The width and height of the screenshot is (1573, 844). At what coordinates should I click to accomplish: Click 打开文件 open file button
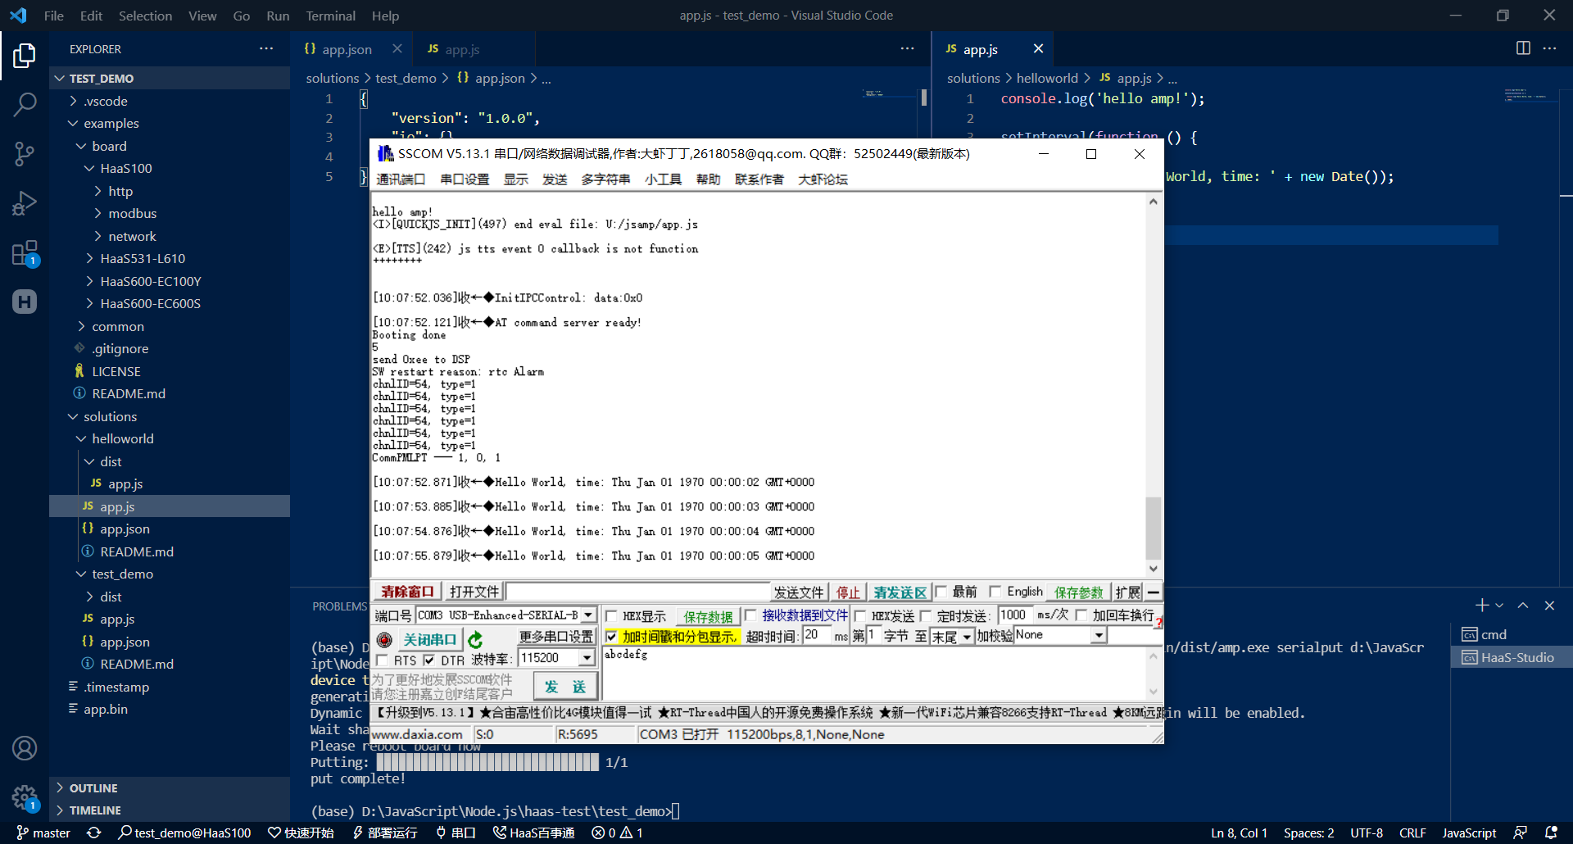[x=474, y=592]
